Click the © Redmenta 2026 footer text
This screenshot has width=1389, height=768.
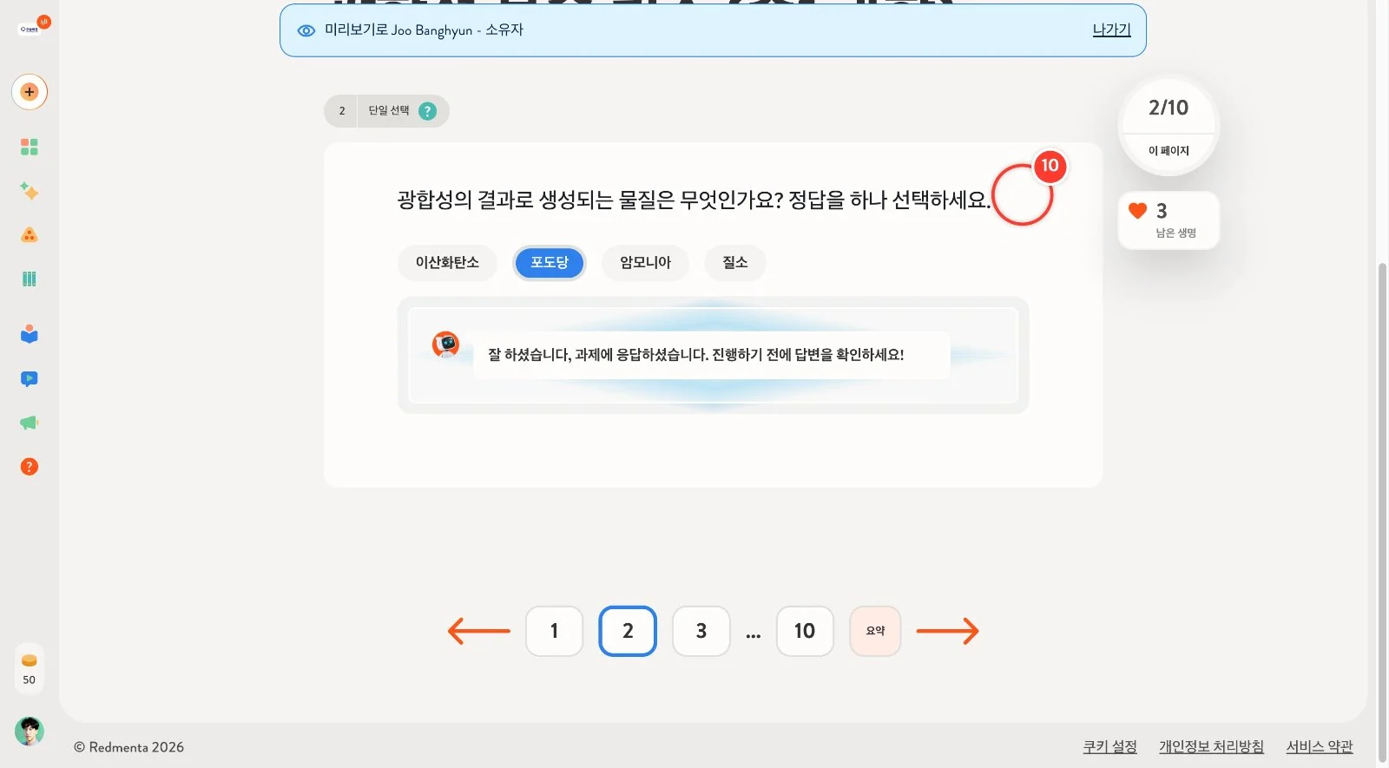tap(128, 747)
